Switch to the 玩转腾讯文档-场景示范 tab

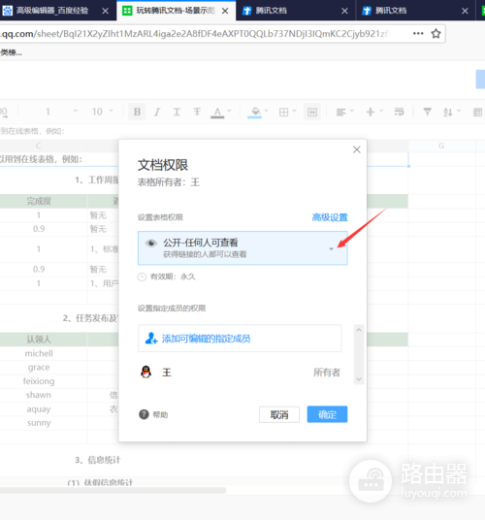pos(176,11)
